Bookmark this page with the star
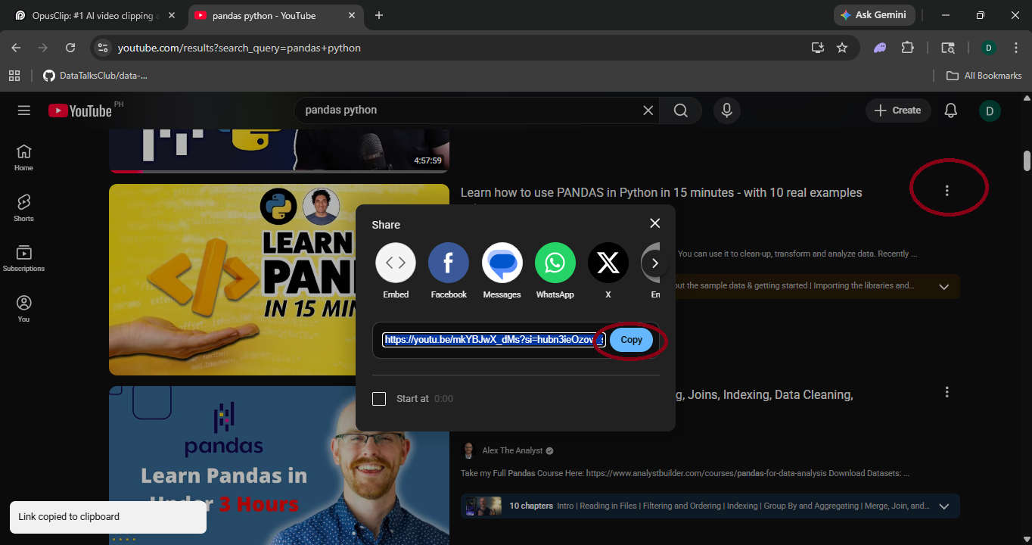This screenshot has height=545, width=1032. [842, 48]
